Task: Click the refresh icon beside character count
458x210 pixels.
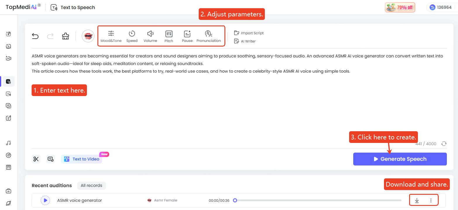Action: coord(444,144)
